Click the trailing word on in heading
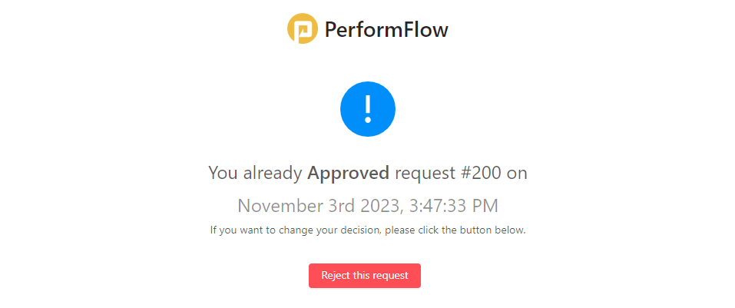Screen dimensions: 735x308 point(516,174)
